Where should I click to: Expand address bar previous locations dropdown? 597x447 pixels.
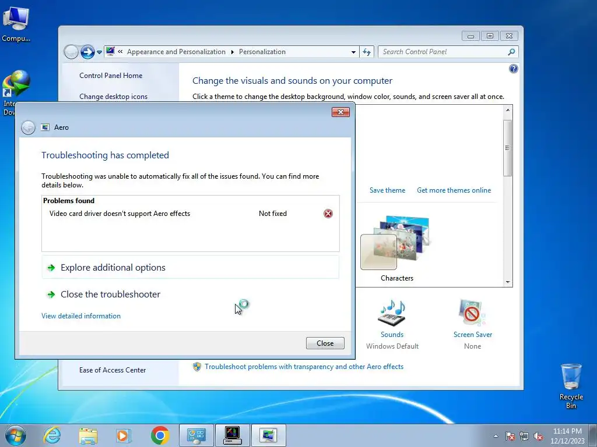[x=353, y=52]
